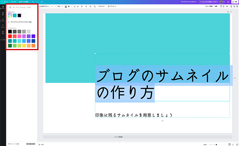The image size is (239, 146).
Task: Toggle bulleted list formatting
Action: click(86, 6)
